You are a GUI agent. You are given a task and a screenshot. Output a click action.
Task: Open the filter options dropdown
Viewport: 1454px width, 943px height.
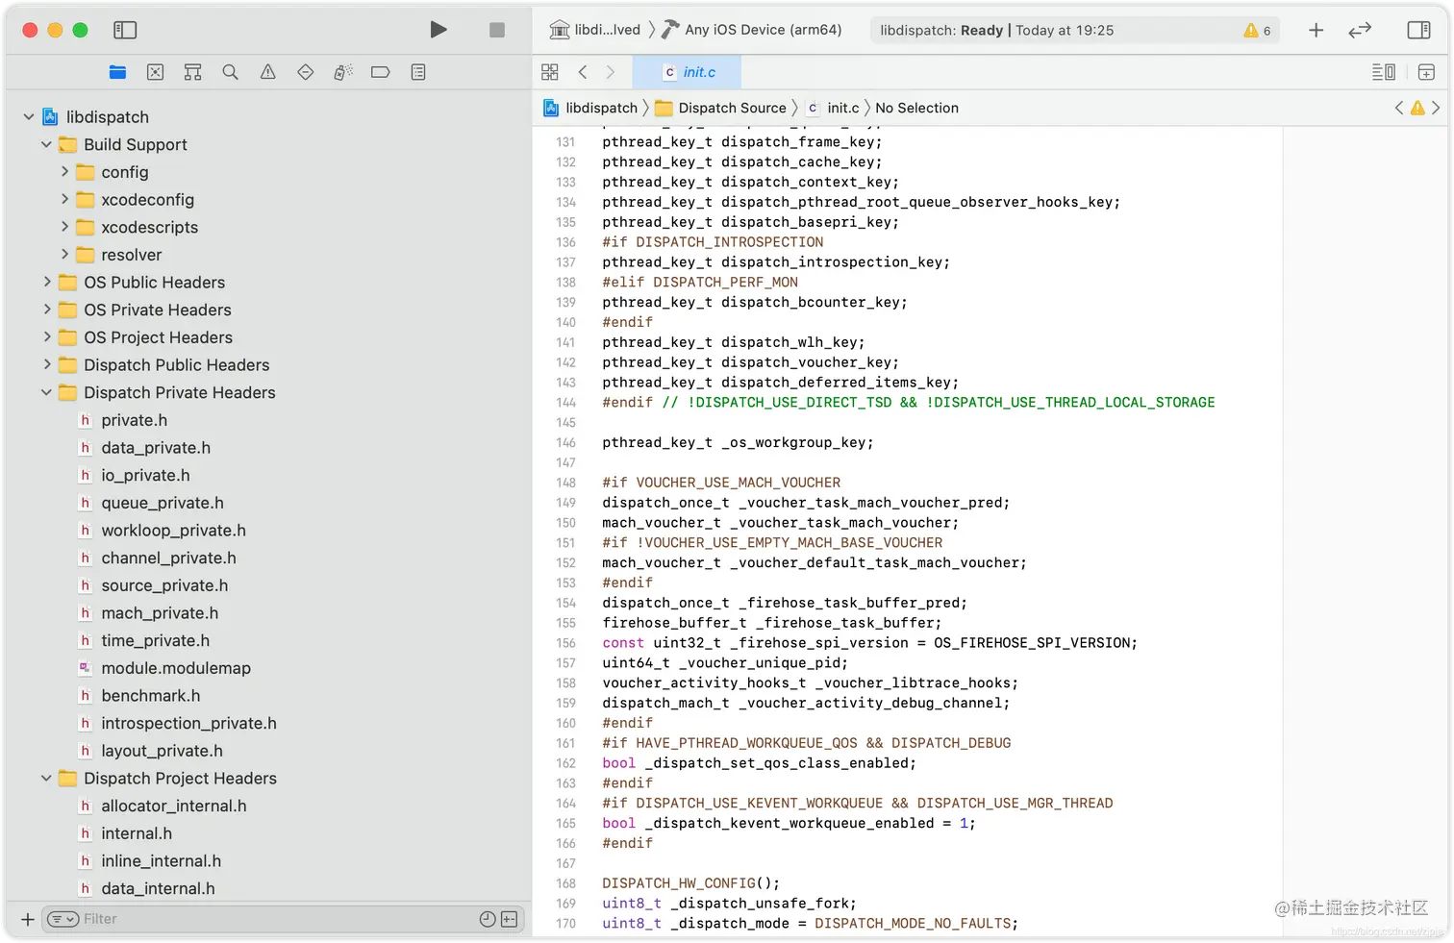63,920
